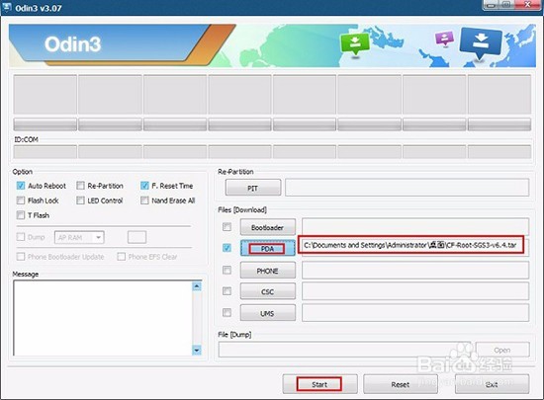Uncheck the PDA file checkbox
544x400 pixels.
(227, 248)
